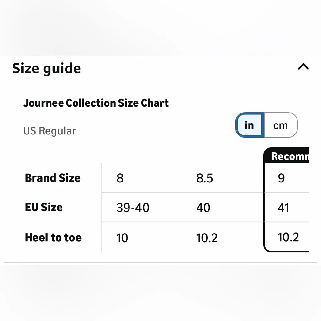Click heel to toe 10.2 for size 8.5
The width and height of the screenshot is (321, 321).
207,238
